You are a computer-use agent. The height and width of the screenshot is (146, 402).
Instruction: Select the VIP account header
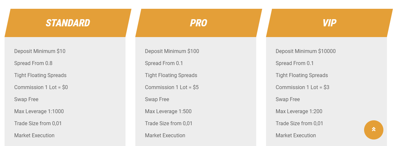tap(329, 23)
